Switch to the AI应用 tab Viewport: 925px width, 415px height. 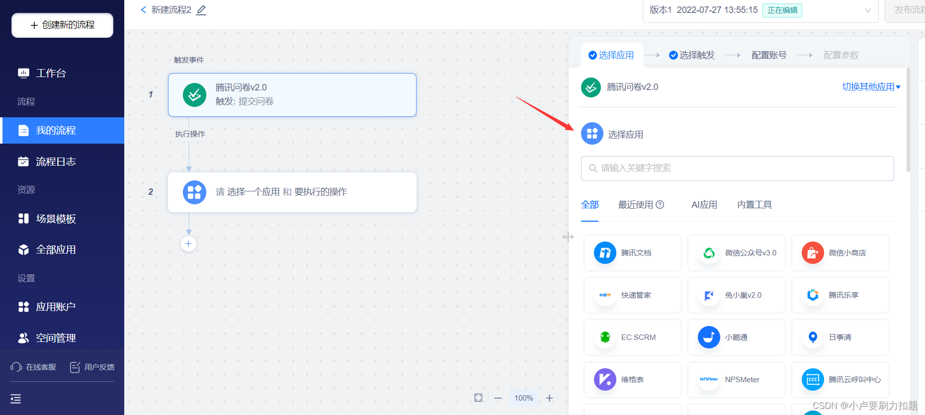point(704,205)
